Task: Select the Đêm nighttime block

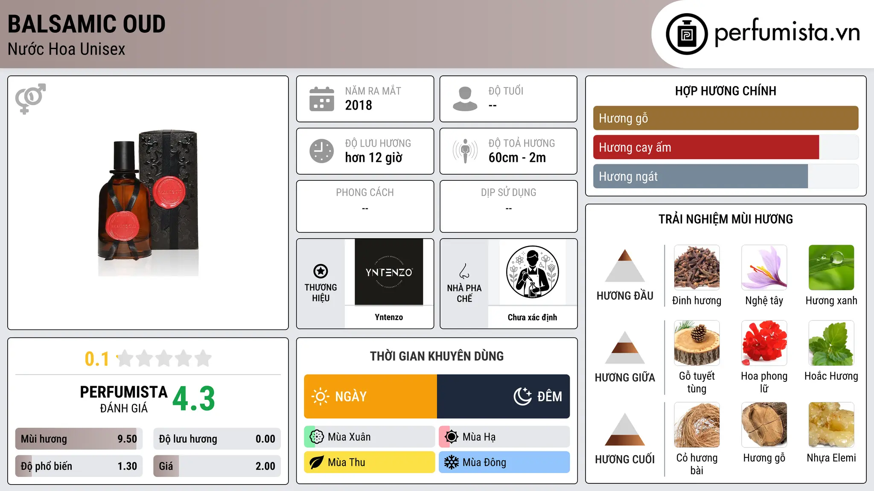Action: point(504,396)
